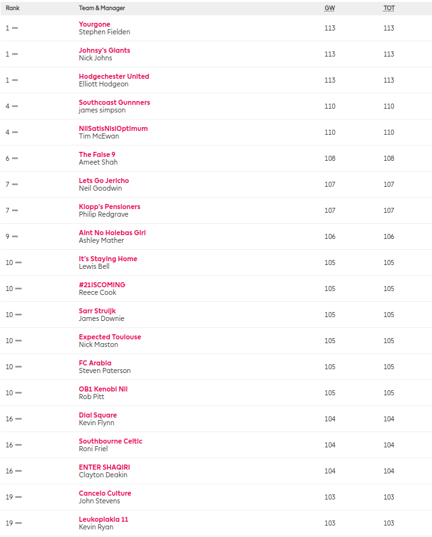Select Hodgechester United team
This screenshot has height=537, width=432.
click(114, 76)
